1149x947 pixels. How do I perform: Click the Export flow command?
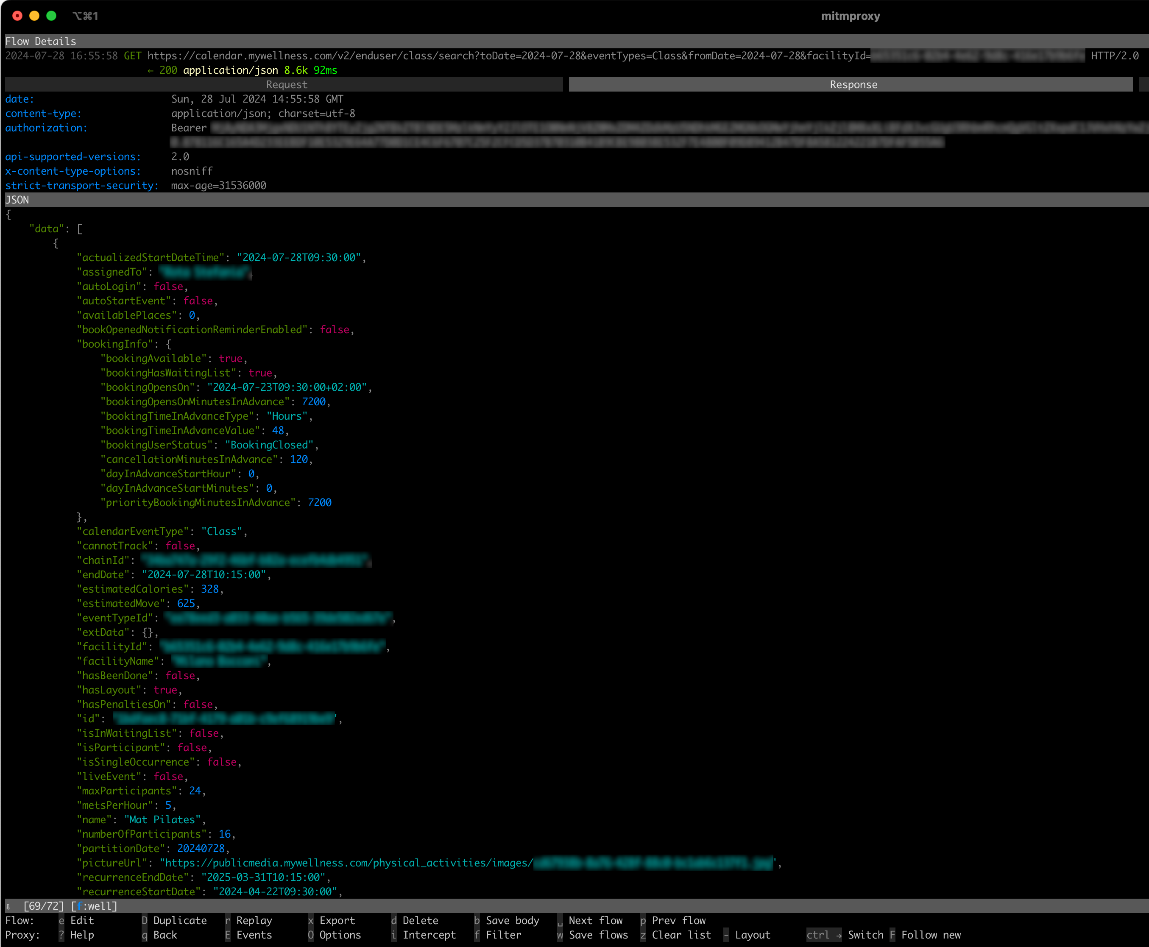click(x=331, y=920)
